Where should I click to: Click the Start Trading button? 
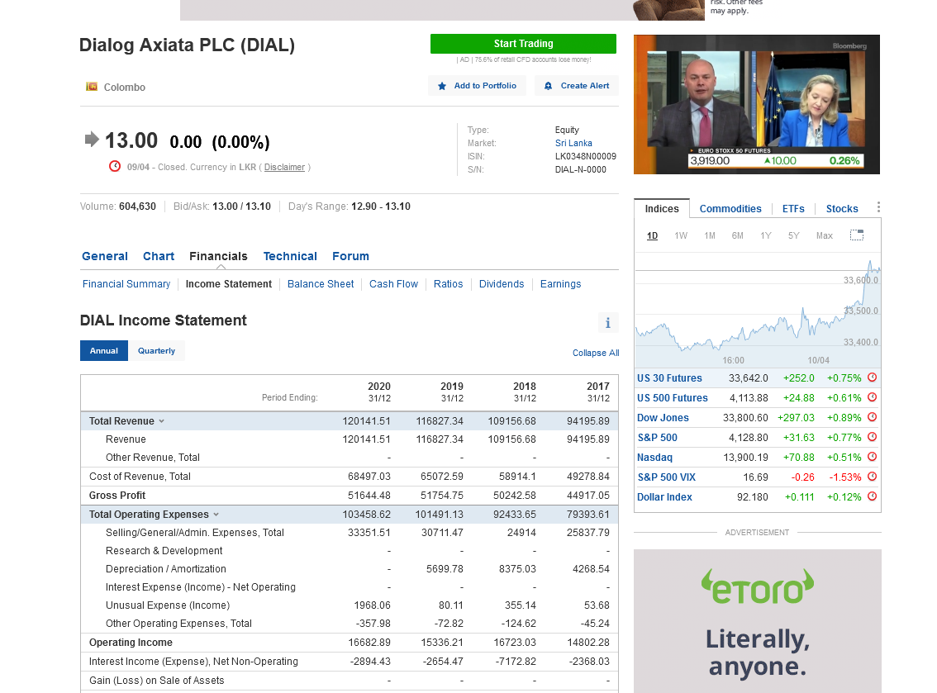(x=524, y=44)
